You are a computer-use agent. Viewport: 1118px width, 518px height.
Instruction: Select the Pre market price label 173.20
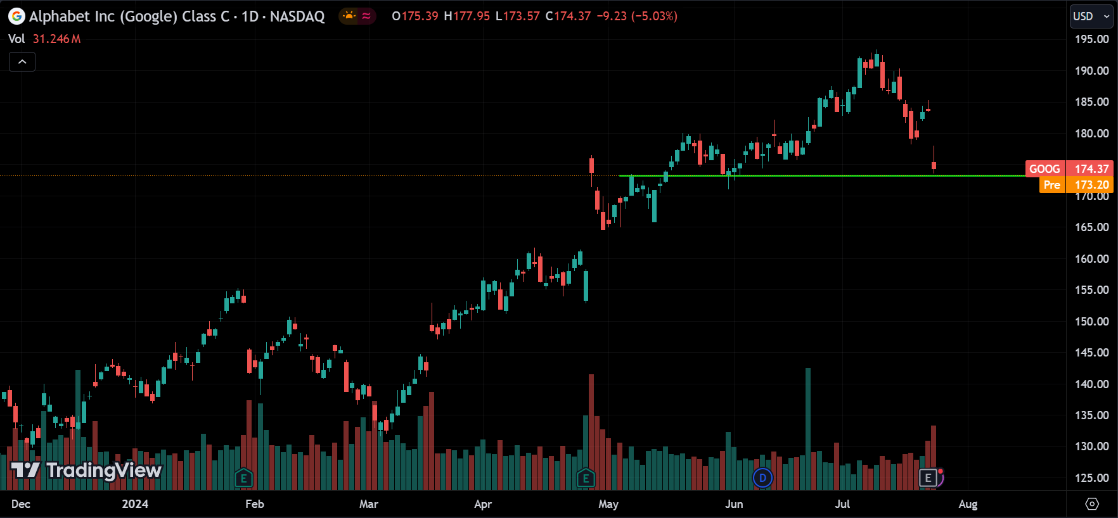pyautogui.click(x=1076, y=185)
